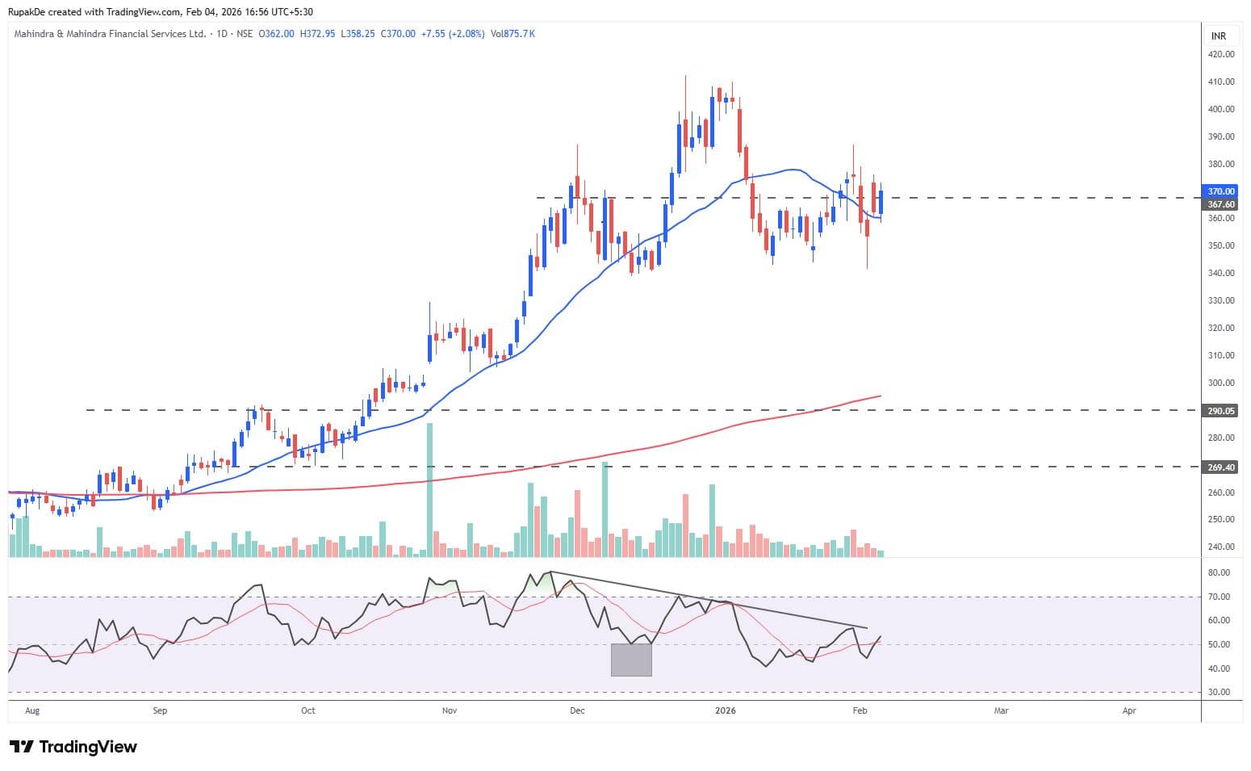Select the low value L358.25
1251x771 pixels.
[x=358, y=34]
